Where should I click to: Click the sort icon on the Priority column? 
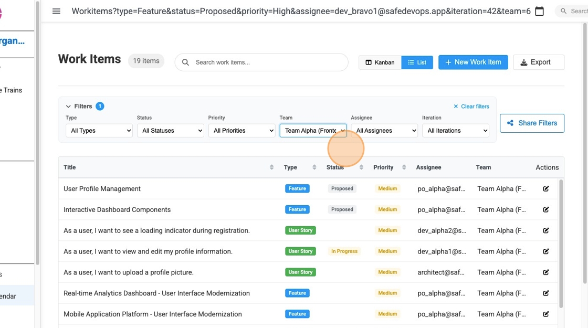pyautogui.click(x=403, y=167)
